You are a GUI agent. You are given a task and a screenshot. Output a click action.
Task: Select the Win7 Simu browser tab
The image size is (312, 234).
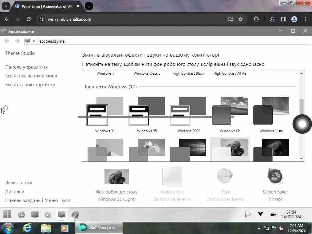[47, 6]
